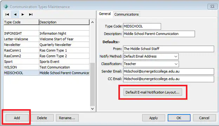Click the Middle School Parent Communica list cell

tap(64, 73)
